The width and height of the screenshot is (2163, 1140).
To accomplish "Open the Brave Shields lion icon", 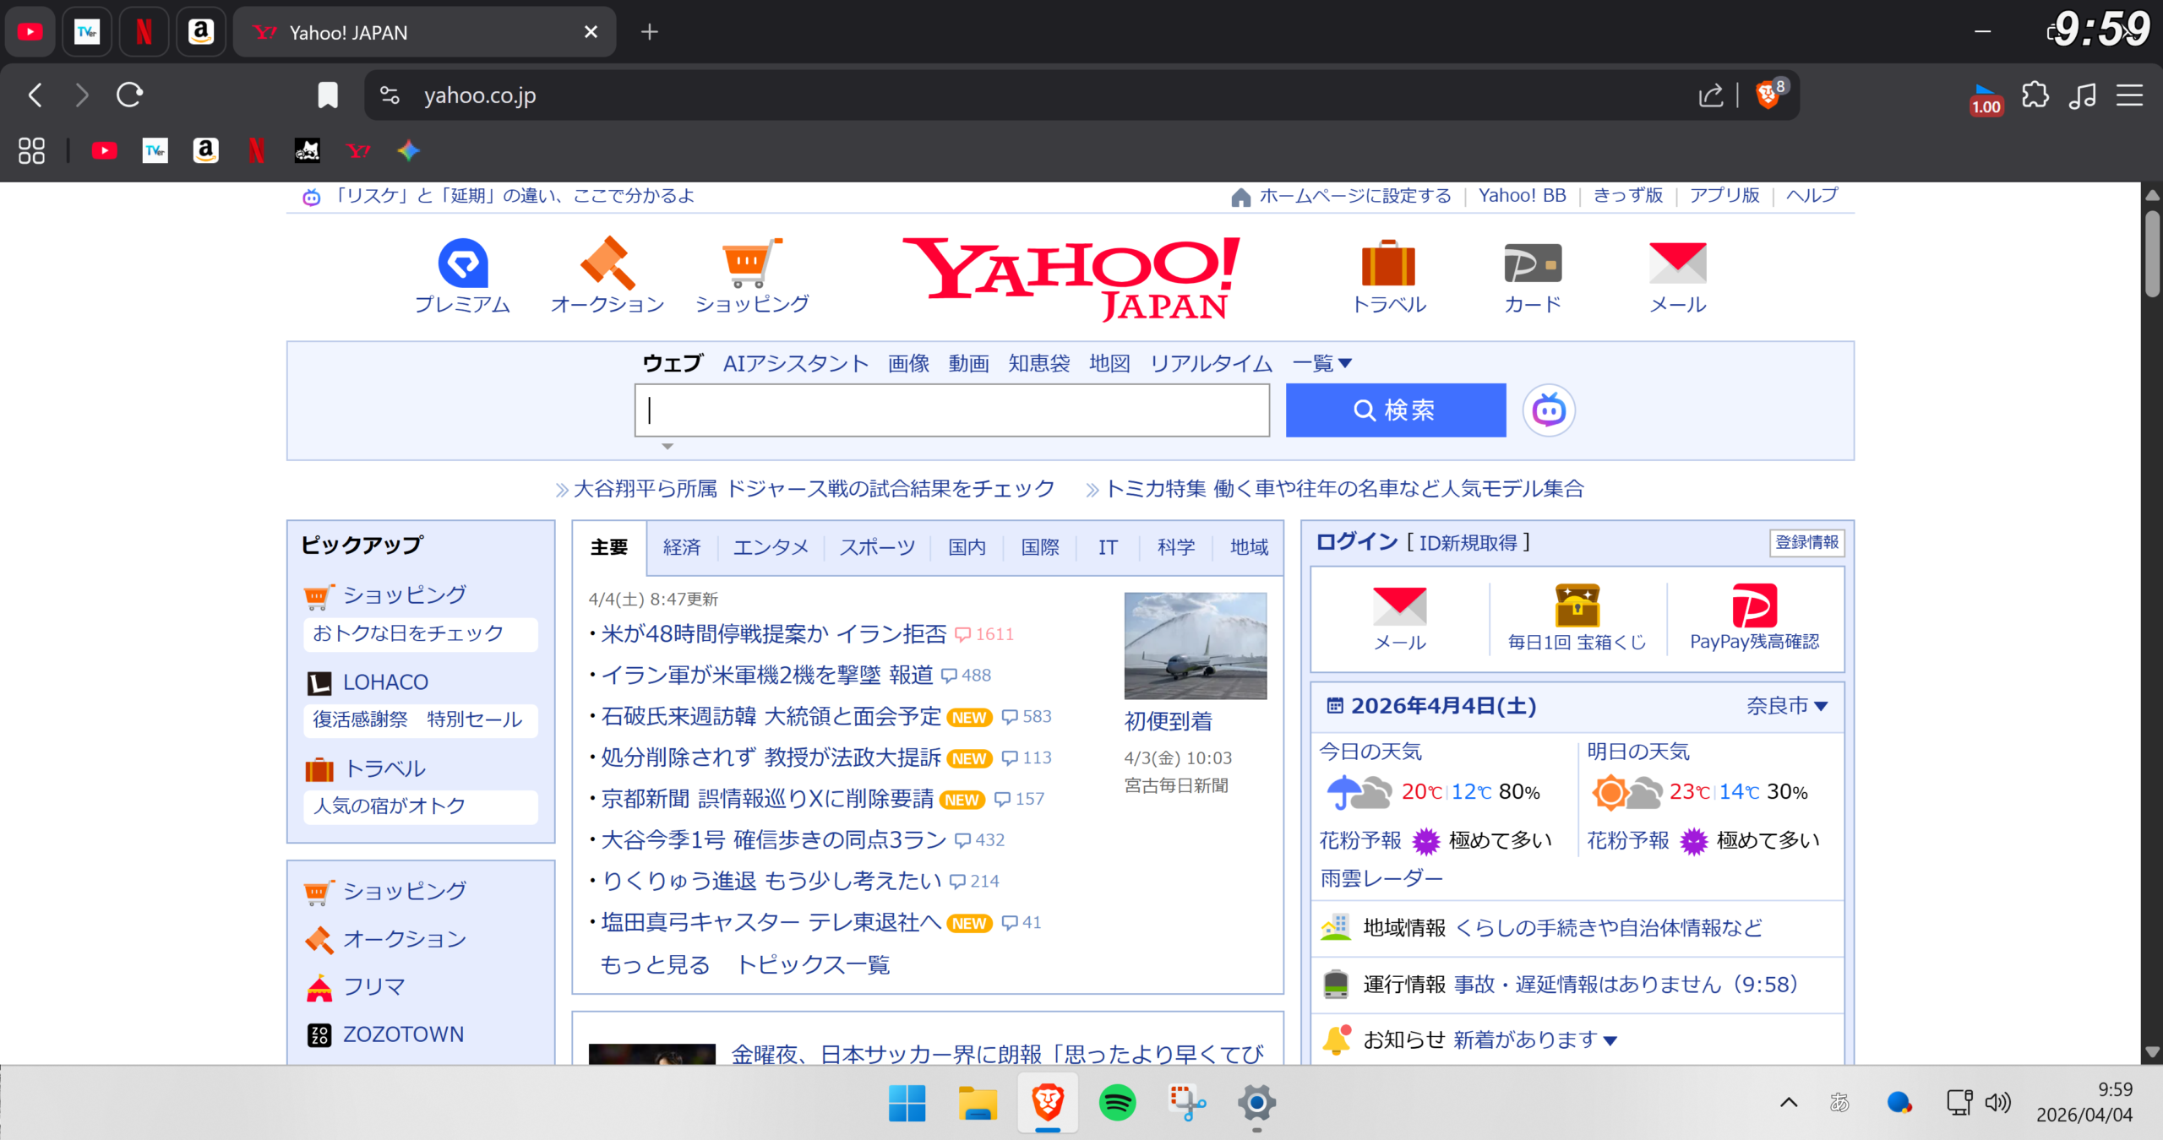I will pos(1768,95).
